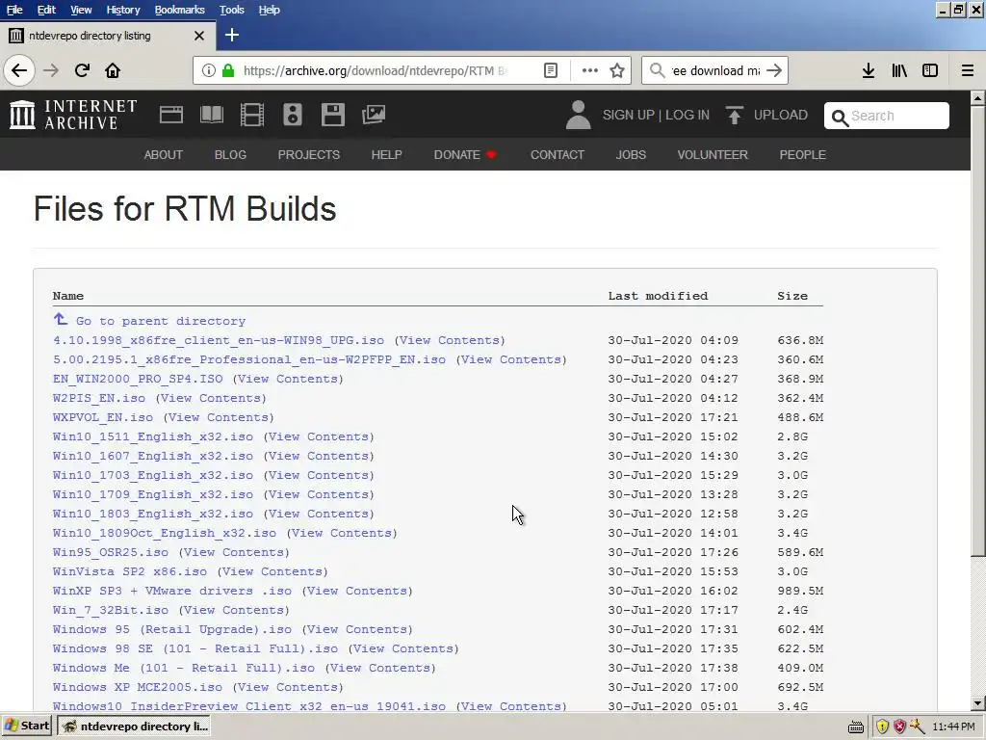Click the address bar URL field
This screenshot has width=986, height=740.
click(x=375, y=70)
